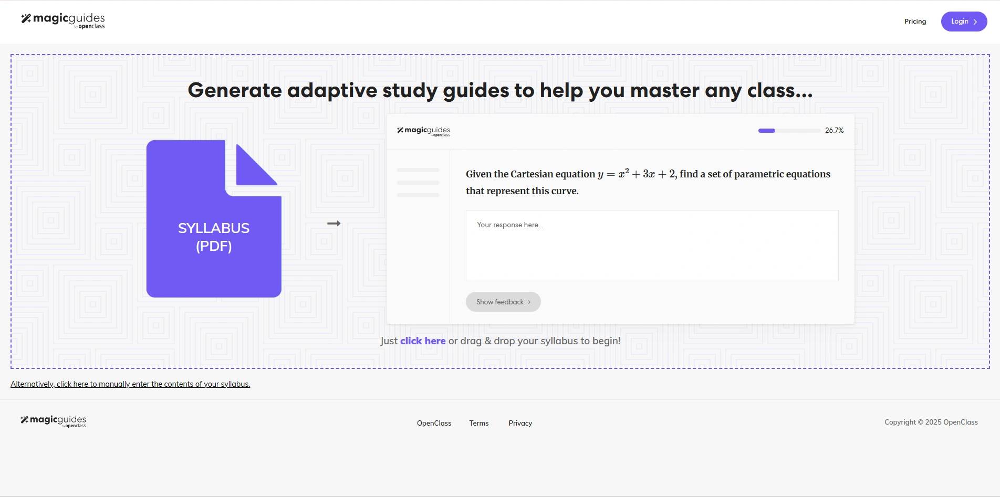Click the purple Syllabus PDF file icon
The image size is (1000, 497).
click(214, 226)
